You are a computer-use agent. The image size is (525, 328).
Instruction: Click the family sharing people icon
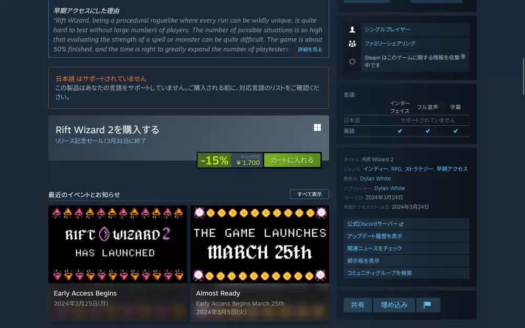[x=352, y=44]
